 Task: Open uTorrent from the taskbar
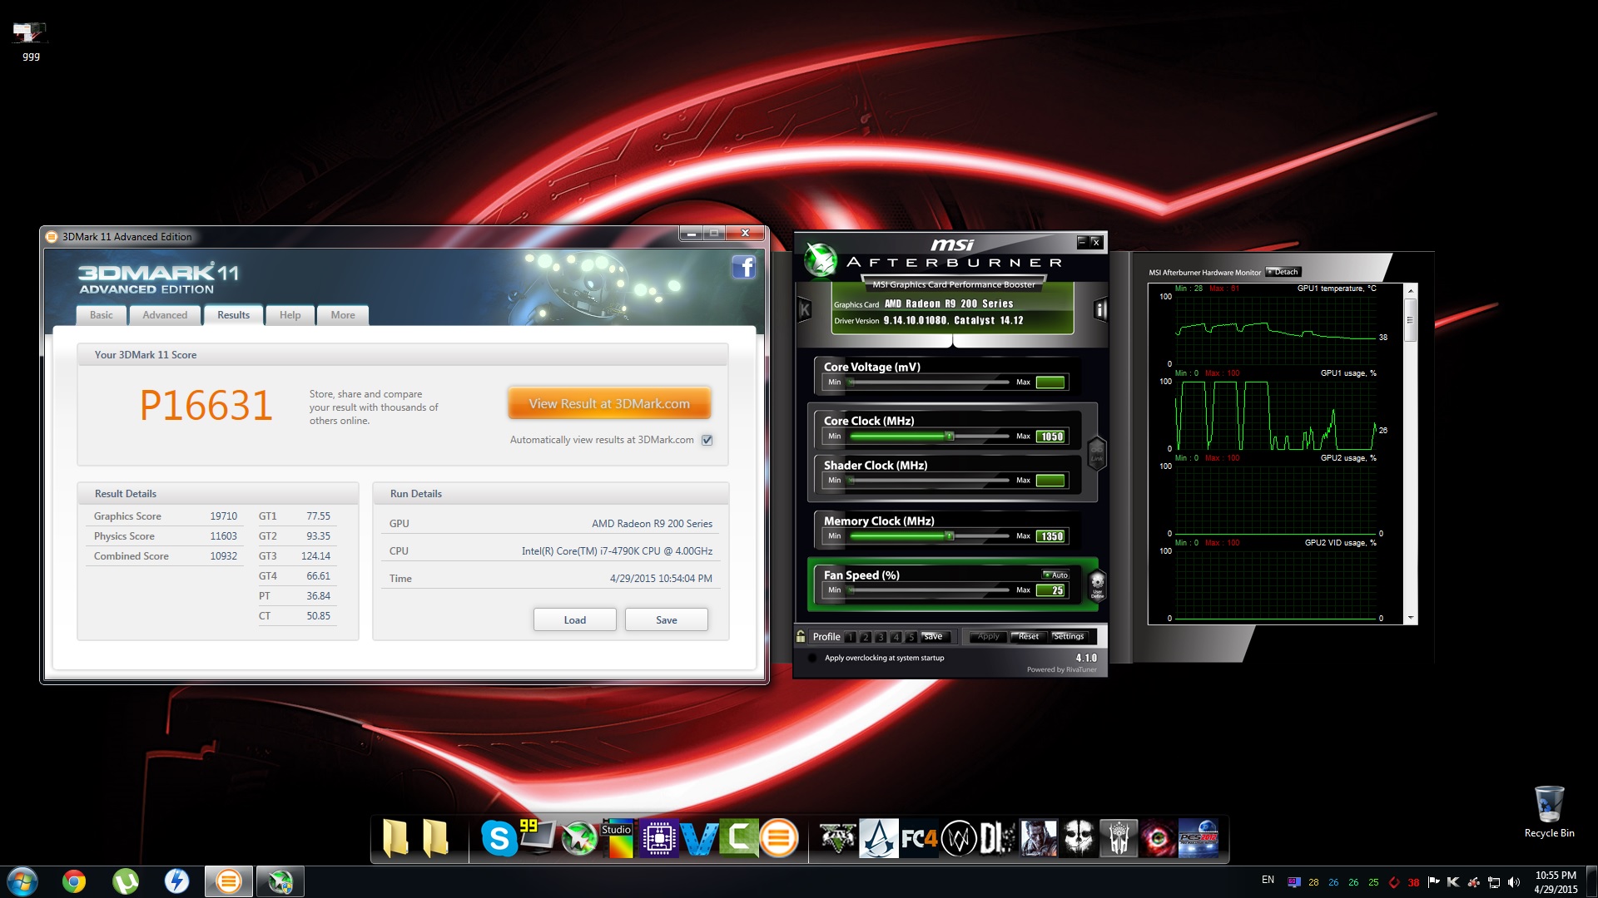point(126,881)
